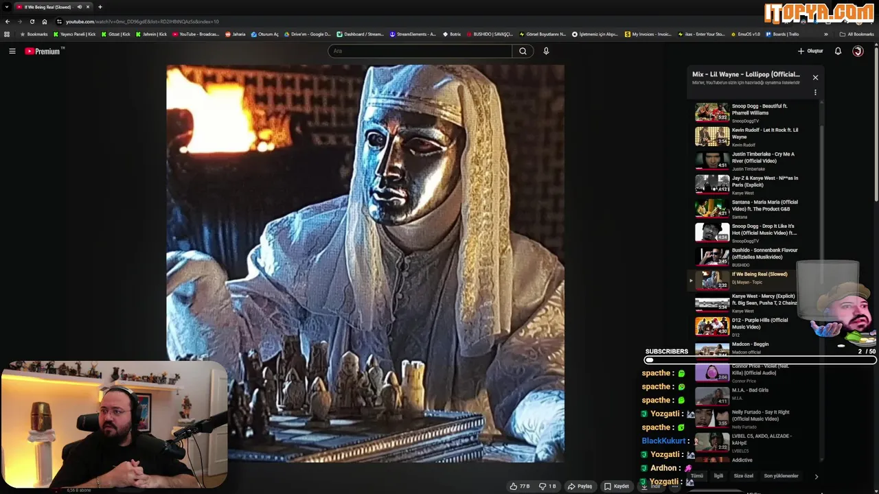Image resolution: width=879 pixels, height=494 pixels.
Task: Click the browser home icon
Action: (x=45, y=21)
